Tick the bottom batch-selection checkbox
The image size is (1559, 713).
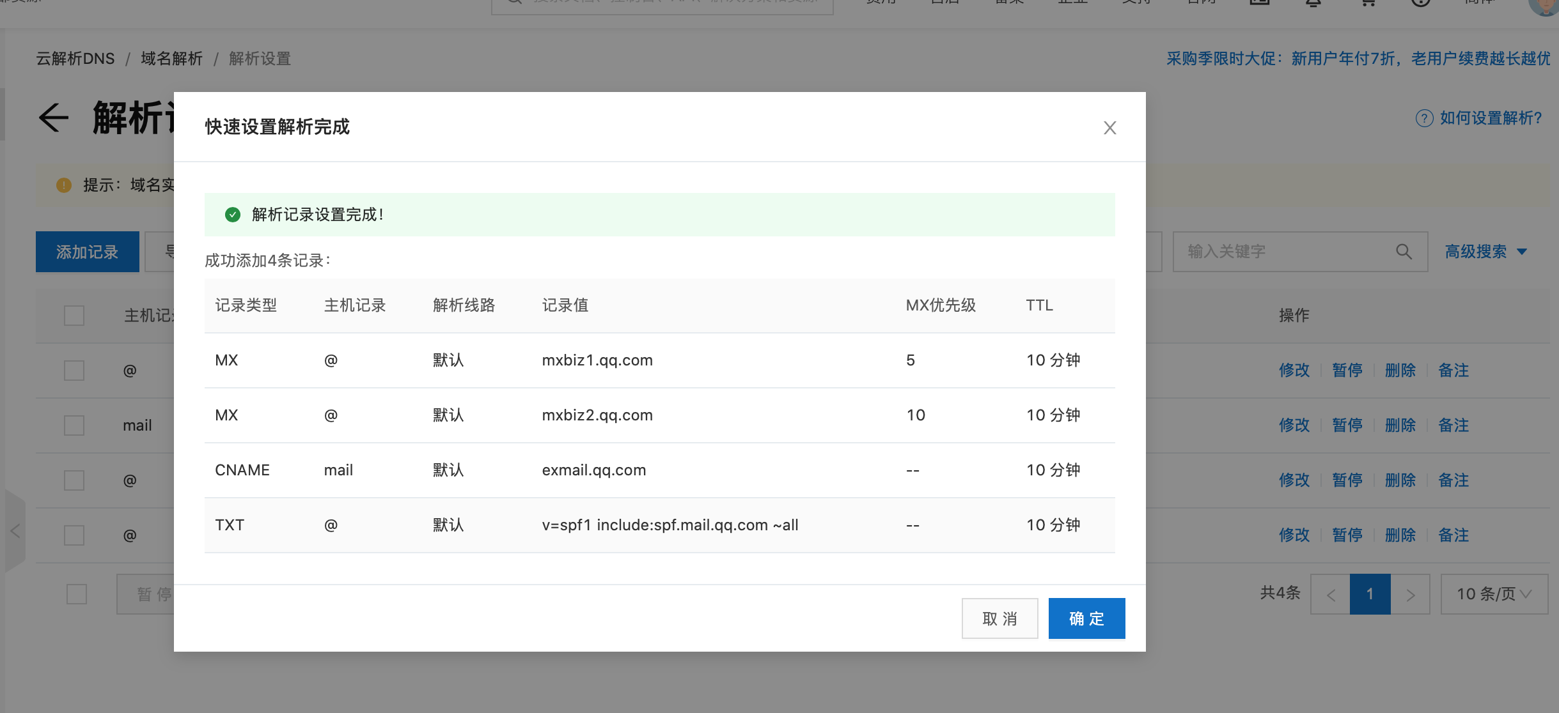77,594
